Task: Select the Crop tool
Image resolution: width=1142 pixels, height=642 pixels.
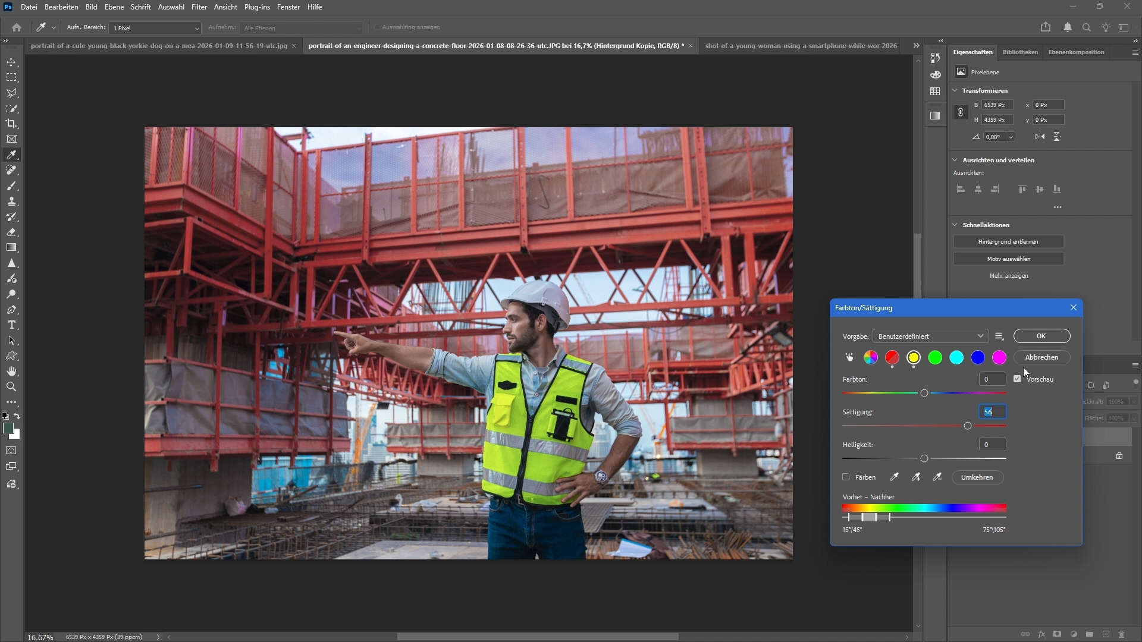Action: point(11,124)
